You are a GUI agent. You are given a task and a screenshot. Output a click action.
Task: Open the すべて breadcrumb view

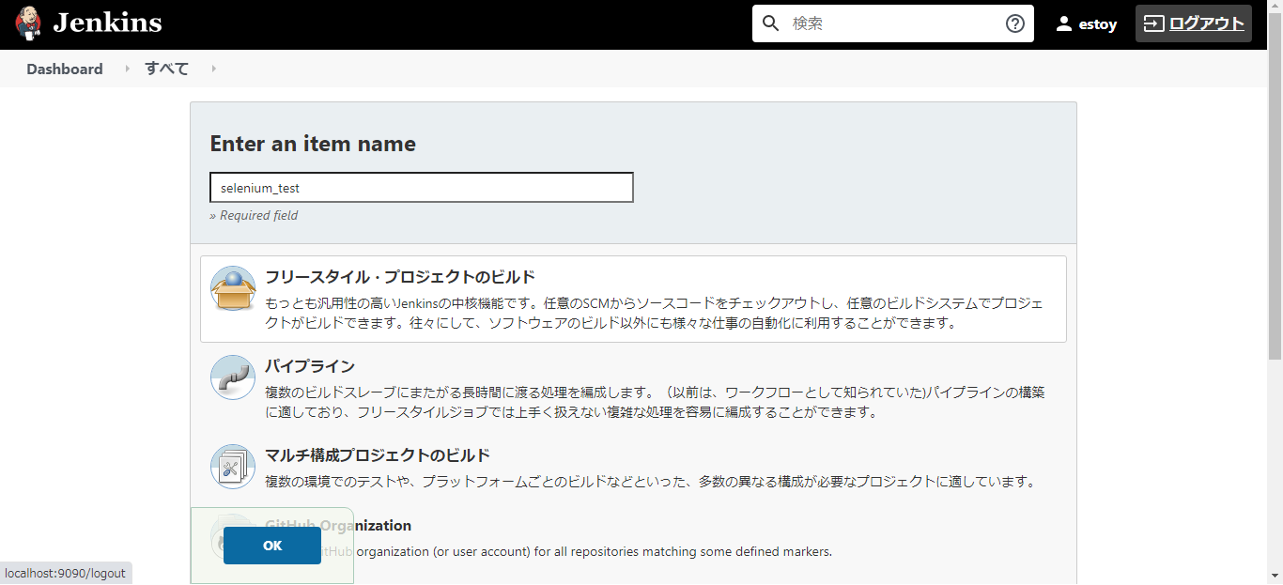166,69
